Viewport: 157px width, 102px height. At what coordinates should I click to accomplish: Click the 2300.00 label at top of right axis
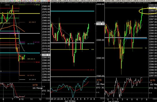[153, 5]
